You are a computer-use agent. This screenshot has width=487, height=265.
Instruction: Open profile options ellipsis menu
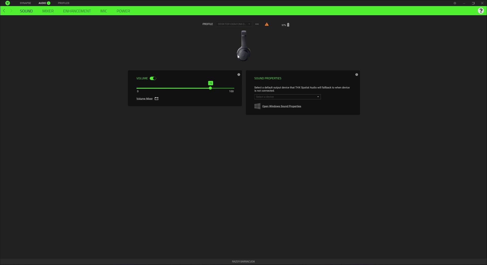coord(257,24)
